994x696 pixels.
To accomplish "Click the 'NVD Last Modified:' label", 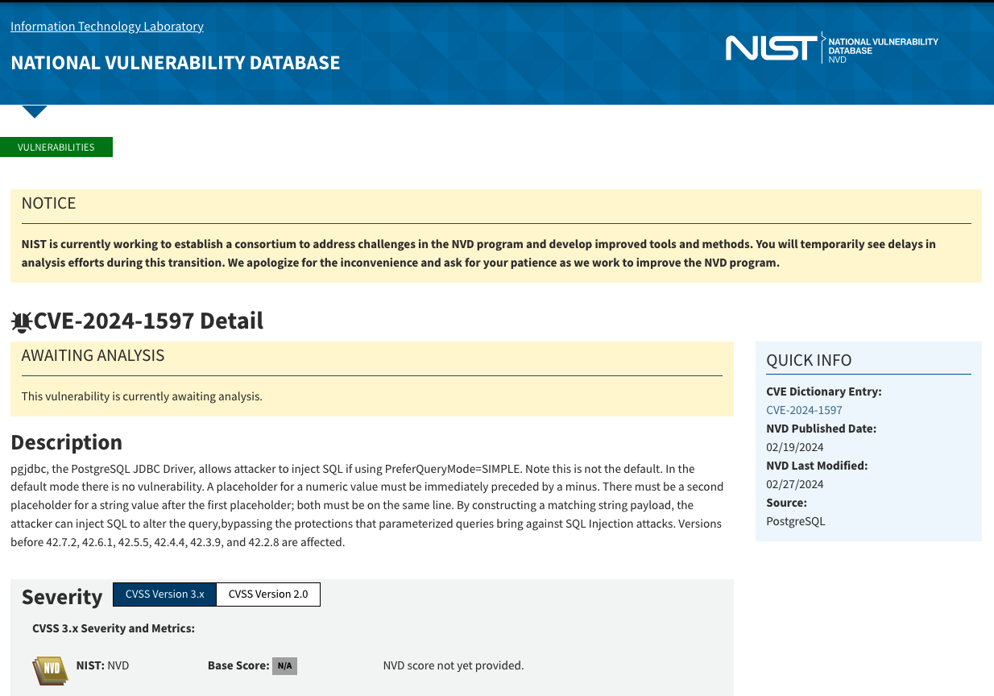I will click(817, 466).
